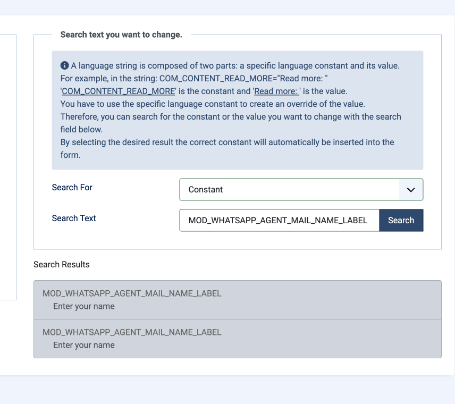Click the Search Results heading
This screenshot has height=404, width=455.
point(62,264)
